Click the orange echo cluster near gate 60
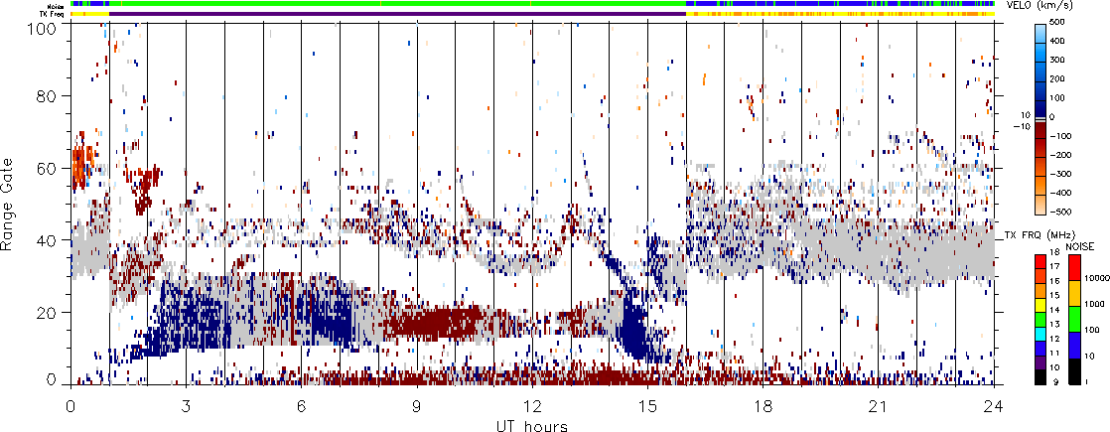Image resolution: width=1110 pixels, height=432 pixels. tap(82, 160)
